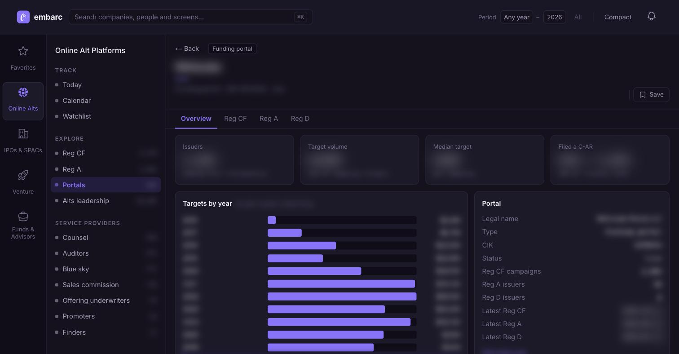The height and width of the screenshot is (354, 679).
Task: Open Alts leadership list
Action: point(106,201)
